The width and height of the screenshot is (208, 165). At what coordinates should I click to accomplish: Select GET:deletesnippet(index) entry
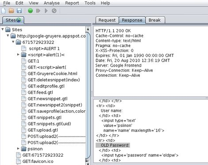click(54, 80)
